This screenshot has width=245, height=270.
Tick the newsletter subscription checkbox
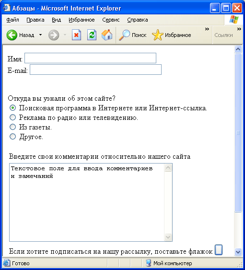219,250
